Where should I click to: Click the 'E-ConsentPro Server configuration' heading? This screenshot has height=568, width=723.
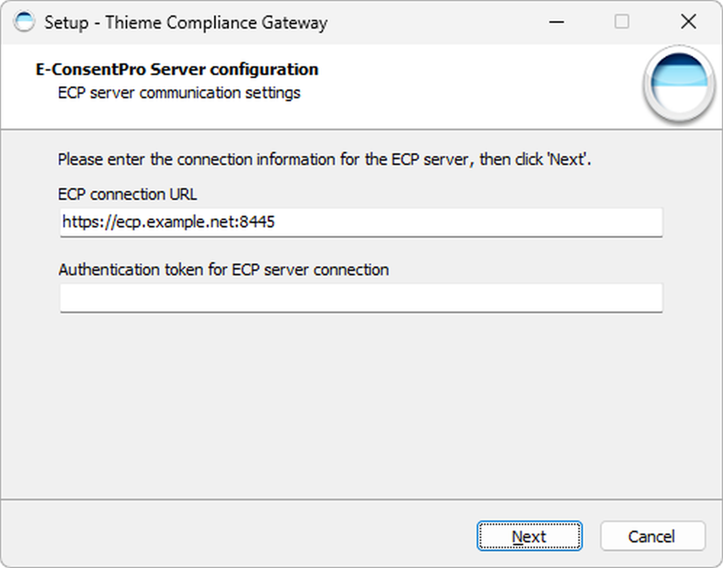[x=177, y=70]
